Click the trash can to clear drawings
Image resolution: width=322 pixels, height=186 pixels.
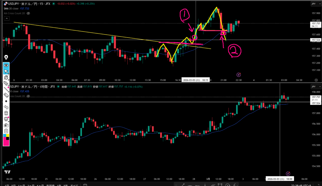(6, 113)
